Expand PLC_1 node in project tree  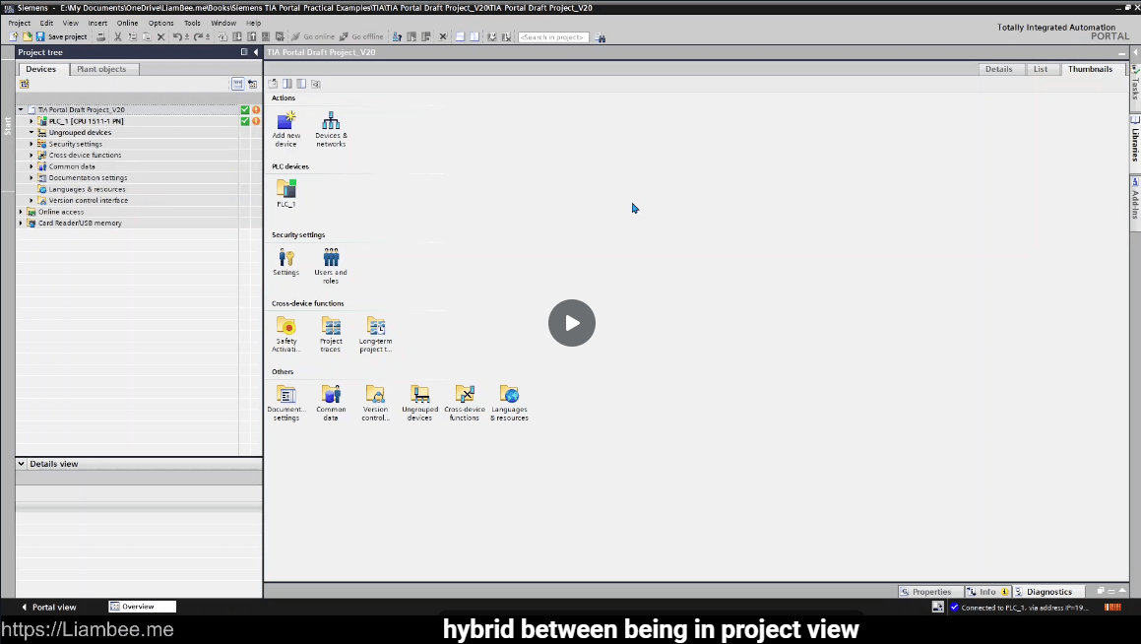[32, 121]
